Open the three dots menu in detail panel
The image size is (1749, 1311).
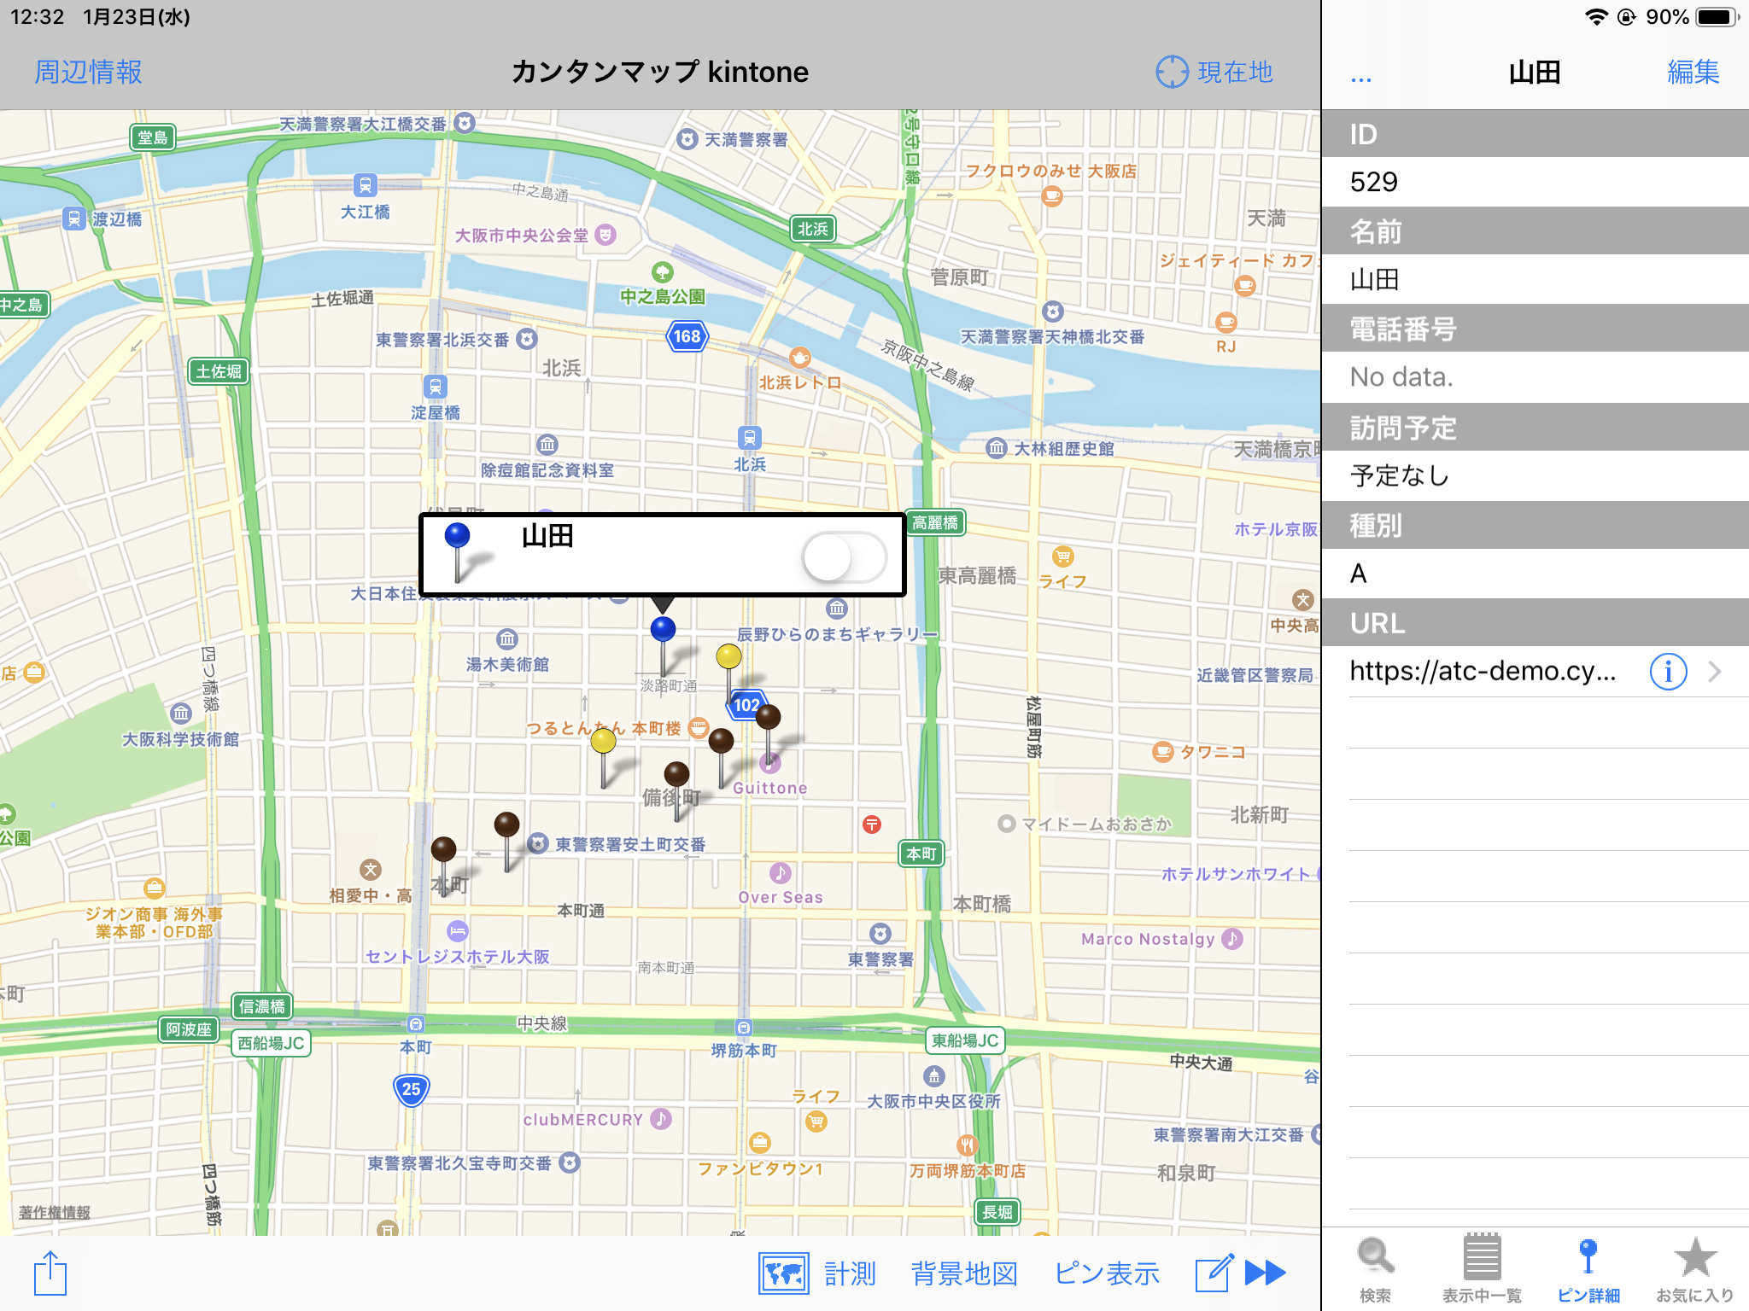click(1361, 79)
